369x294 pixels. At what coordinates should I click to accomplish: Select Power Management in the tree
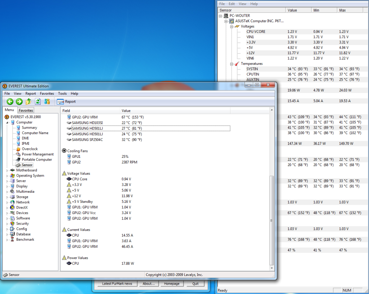pos(38,154)
